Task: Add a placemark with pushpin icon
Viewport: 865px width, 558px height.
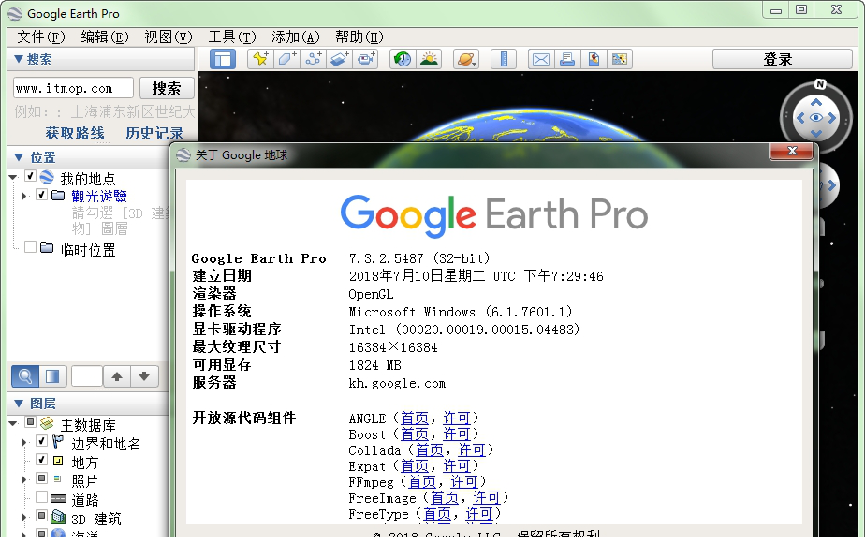Action: click(x=260, y=59)
